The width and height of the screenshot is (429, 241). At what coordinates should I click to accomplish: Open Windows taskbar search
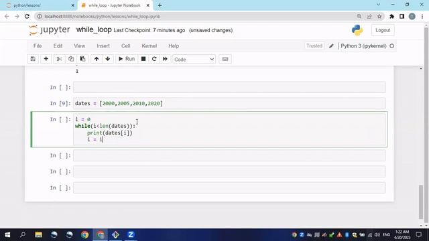point(23,235)
